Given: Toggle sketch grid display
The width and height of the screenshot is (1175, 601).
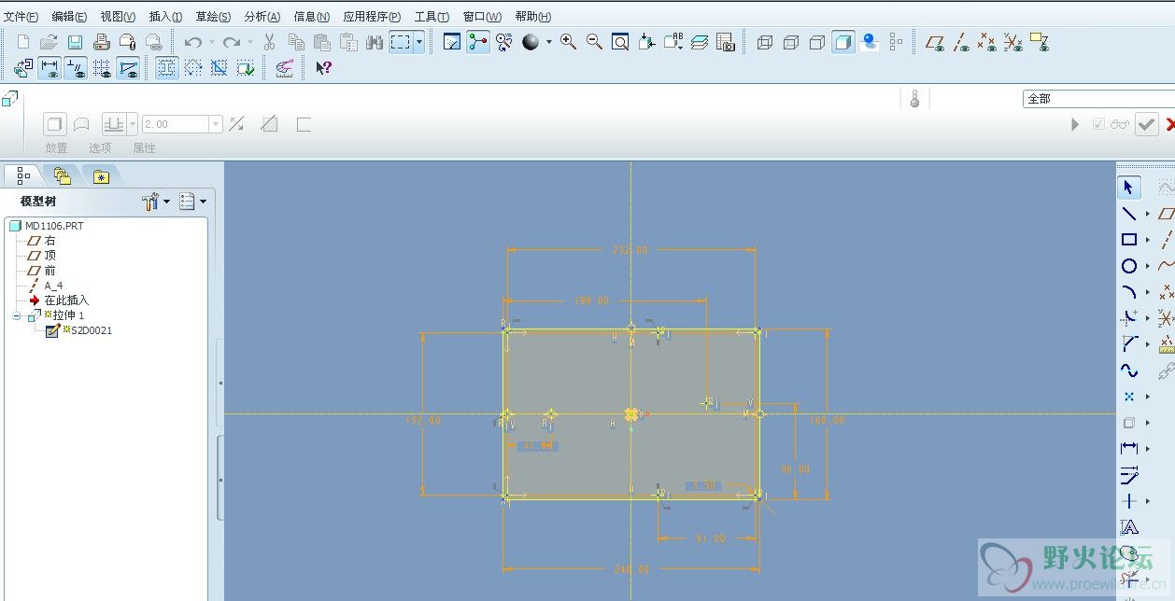Looking at the screenshot, I should tap(102, 67).
